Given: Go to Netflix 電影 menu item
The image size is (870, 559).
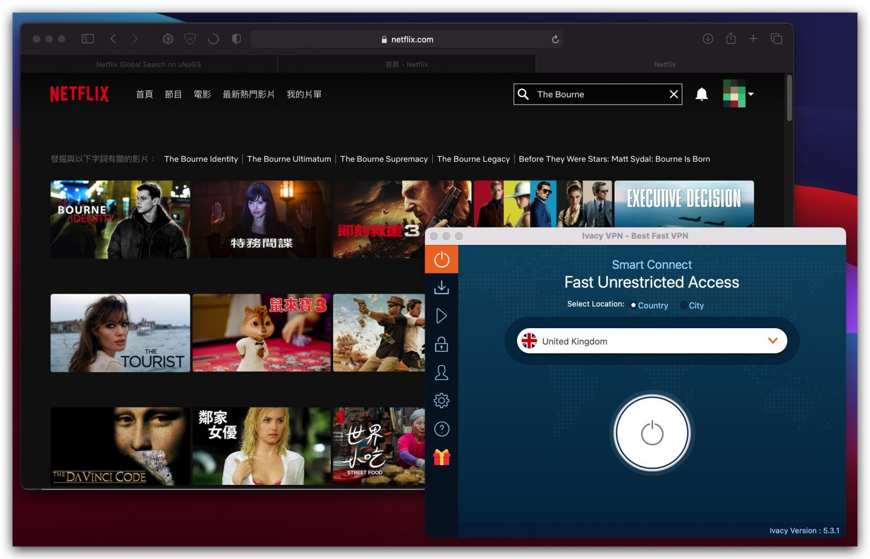Looking at the screenshot, I should pyautogui.click(x=202, y=94).
